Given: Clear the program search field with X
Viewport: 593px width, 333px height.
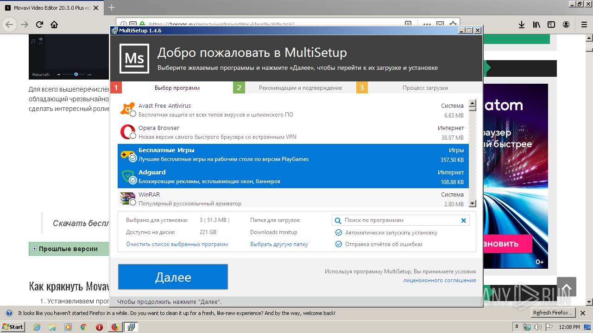Looking at the screenshot, I should (x=463, y=221).
